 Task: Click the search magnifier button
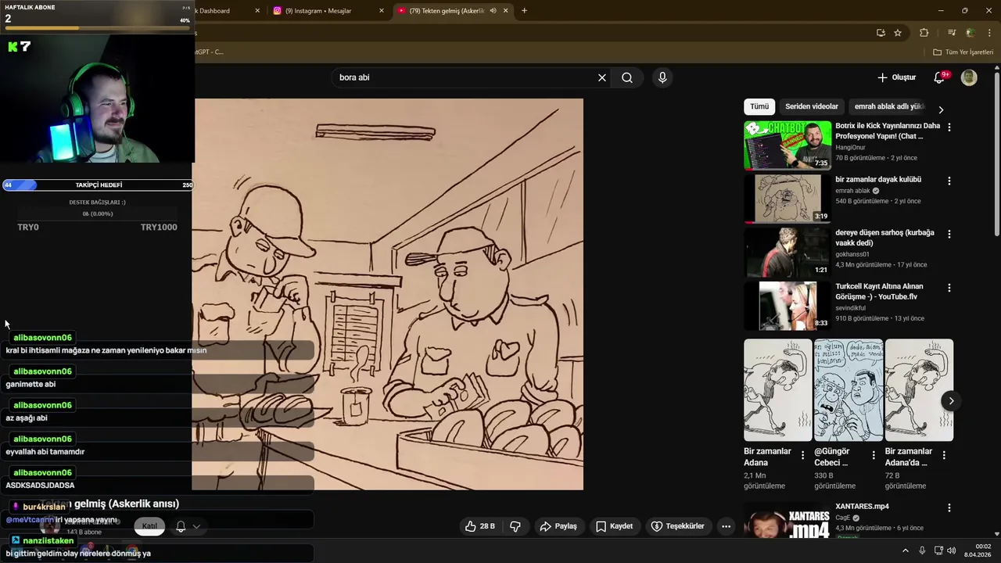point(627,77)
